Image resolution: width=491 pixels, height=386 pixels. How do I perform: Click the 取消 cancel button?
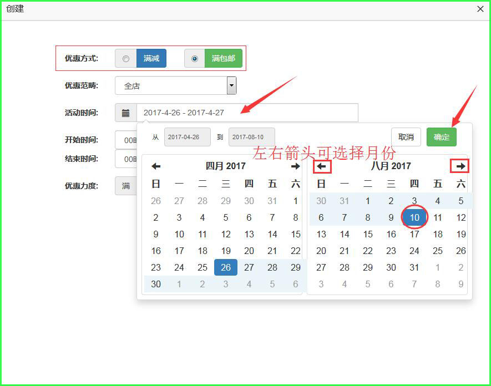[x=406, y=137]
